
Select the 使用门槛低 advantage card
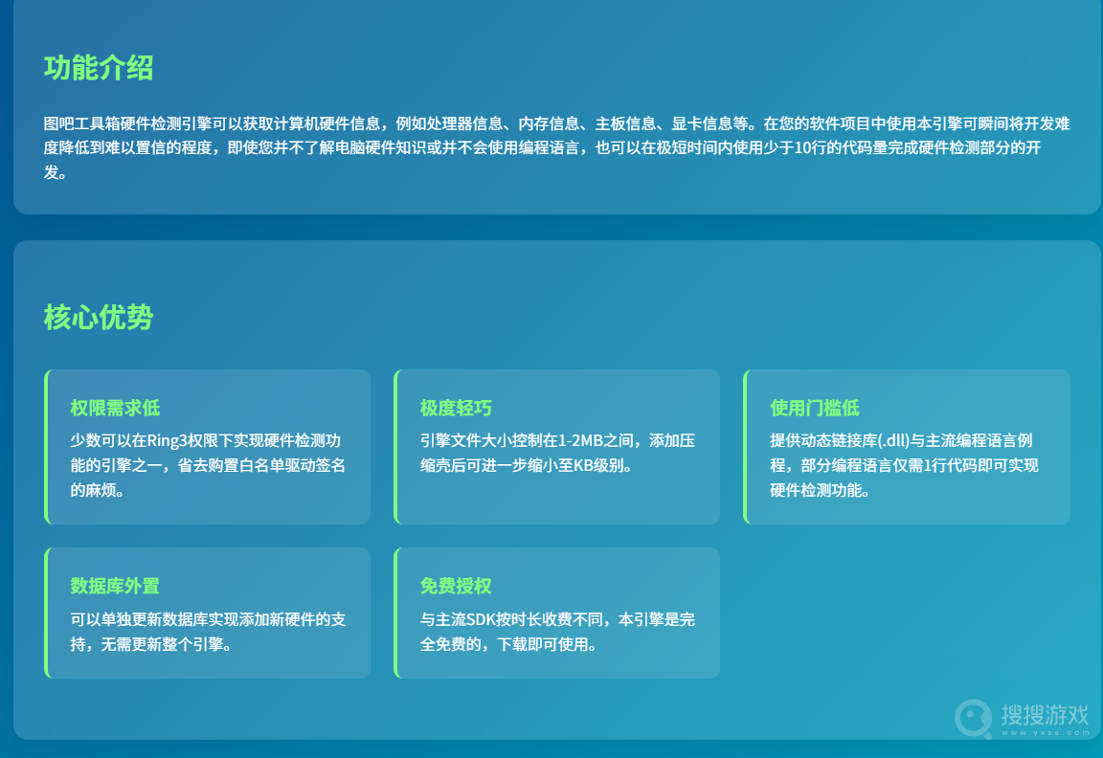point(906,447)
